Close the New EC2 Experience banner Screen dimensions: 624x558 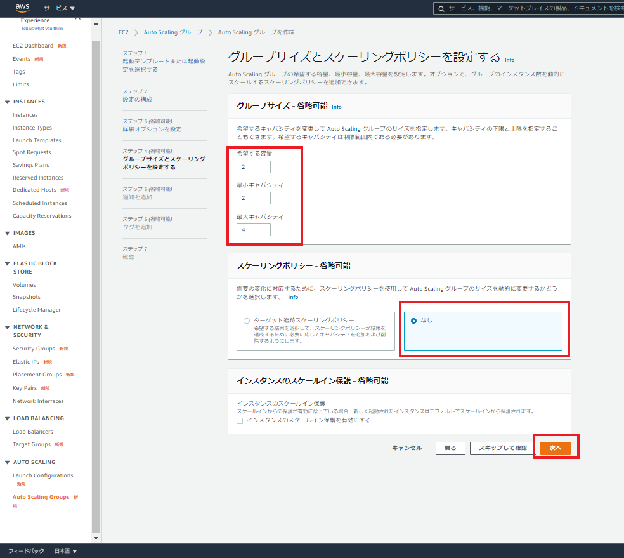(77, 18)
